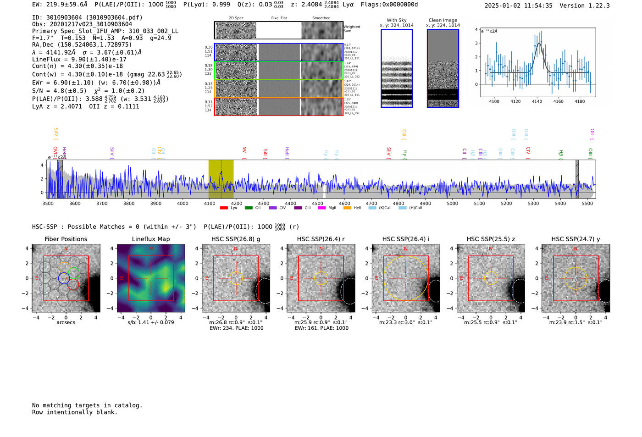Click the red Lyα legend swatch

click(224, 208)
